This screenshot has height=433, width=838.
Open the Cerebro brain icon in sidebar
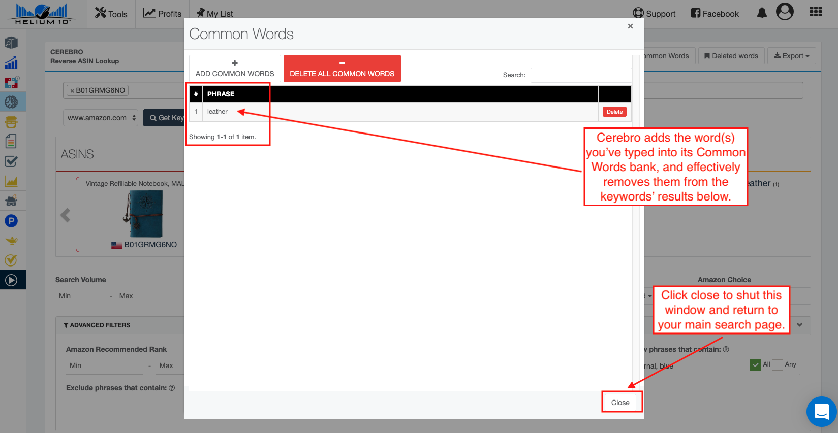[x=11, y=102]
